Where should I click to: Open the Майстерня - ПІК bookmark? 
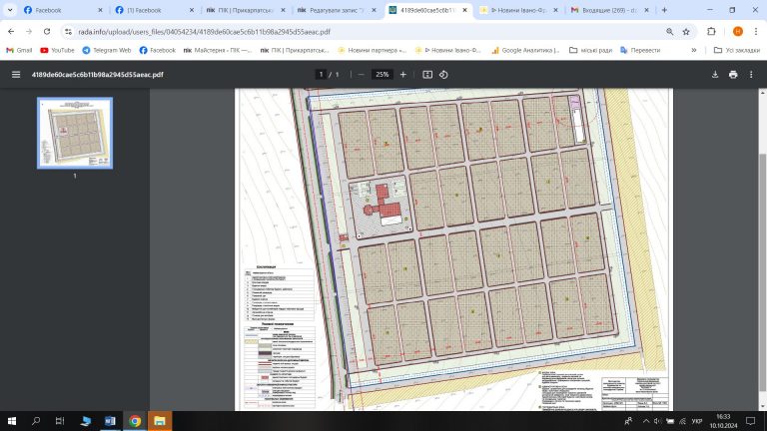(x=217, y=50)
